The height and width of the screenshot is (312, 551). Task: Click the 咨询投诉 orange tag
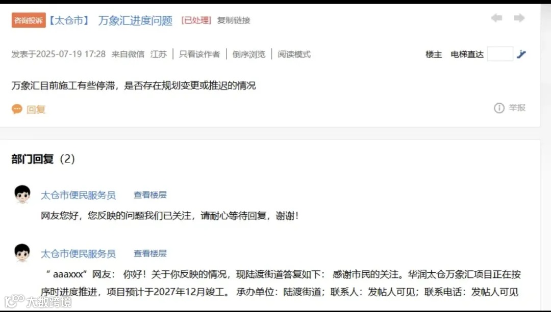[x=29, y=20]
